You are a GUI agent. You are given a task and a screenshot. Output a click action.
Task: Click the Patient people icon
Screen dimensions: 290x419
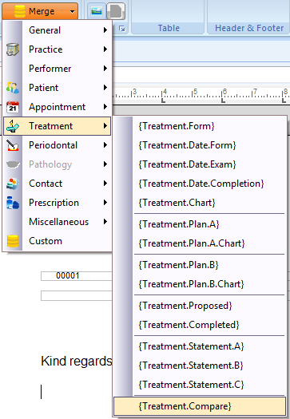[13, 88]
